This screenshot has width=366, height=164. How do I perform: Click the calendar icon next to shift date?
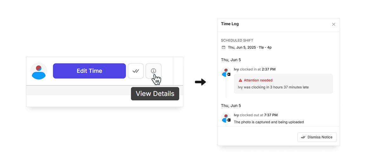pos(223,47)
